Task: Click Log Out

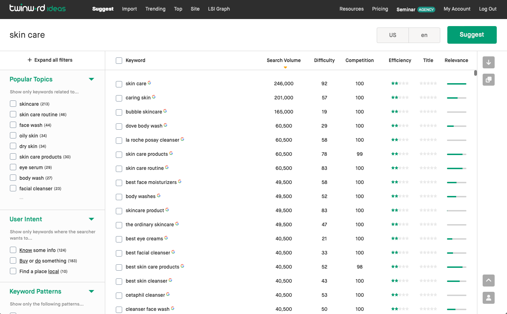Action: click(488, 9)
